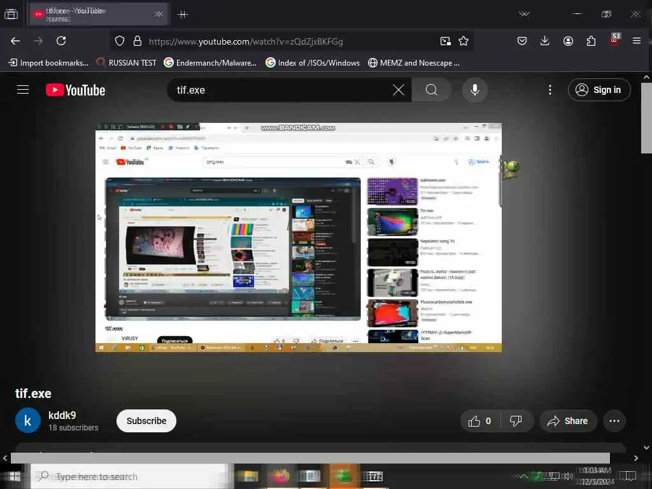Submit search with the magnifier button
Viewport: 652px width, 489px height.
tap(432, 90)
